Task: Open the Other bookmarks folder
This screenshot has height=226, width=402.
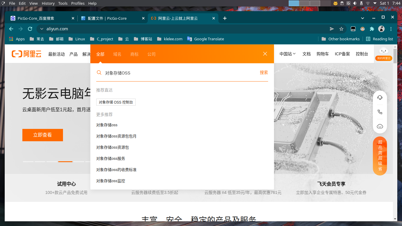Action: coord(340,39)
